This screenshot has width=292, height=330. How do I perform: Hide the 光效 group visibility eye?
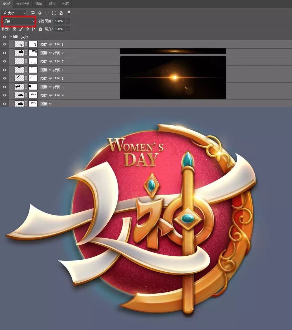pyautogui.click(x=4, y=37)
